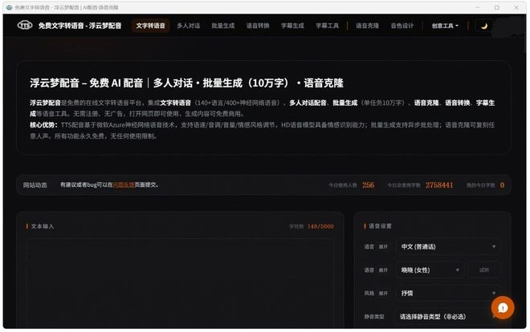Click into the 文本输入 text area
Image resolution: width=530 pixels, height=332 pixels.
tap(180, 283)
